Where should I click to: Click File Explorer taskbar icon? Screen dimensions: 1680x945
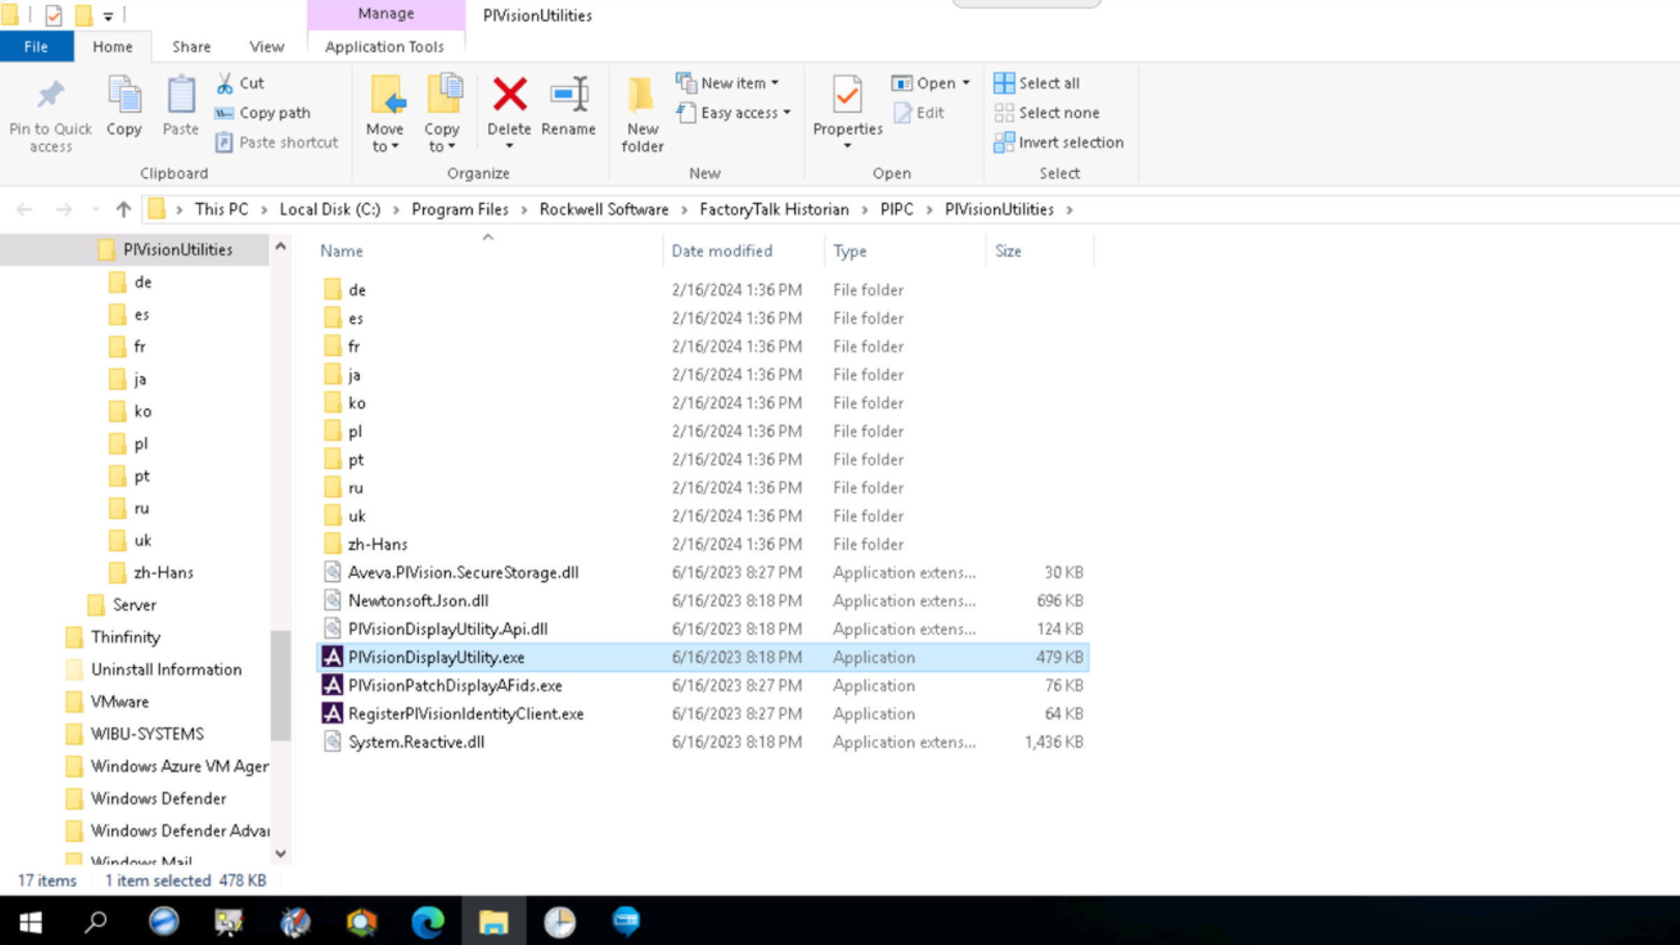pos(493,921)
